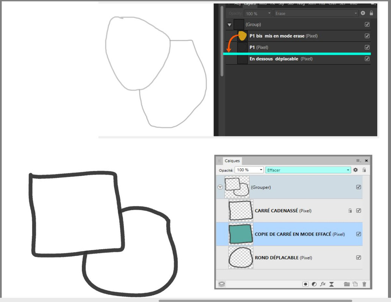Viewport: 391px width, 302px height.
Task: Add an adjustment layer in Calques footer
Action: [x=314, y=284]
